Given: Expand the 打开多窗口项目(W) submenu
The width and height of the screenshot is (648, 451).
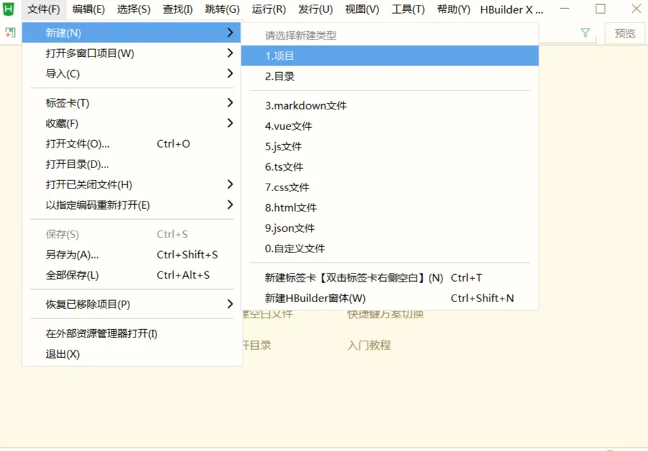Looking at the screenshot, I should pyautogui.click(x=90, y=53).
